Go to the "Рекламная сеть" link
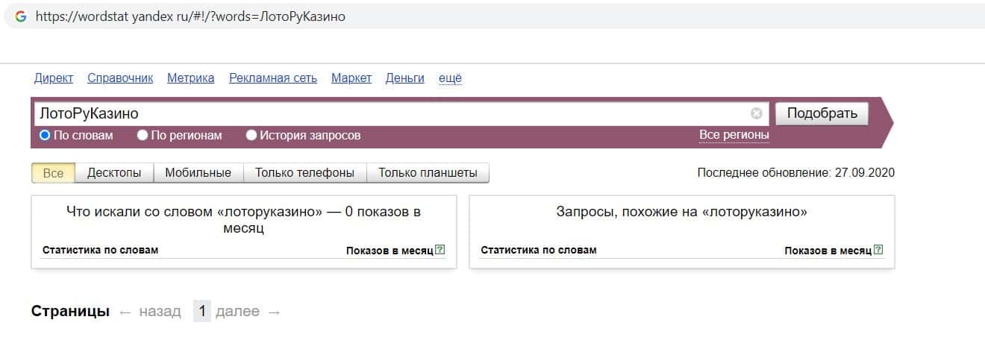985x349 pixels. [x=273, y=78]
